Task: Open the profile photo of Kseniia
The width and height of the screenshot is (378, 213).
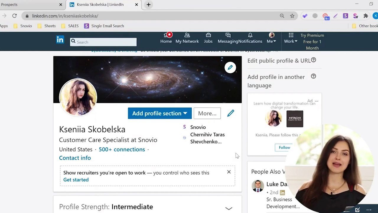Action: pos(78,97)
